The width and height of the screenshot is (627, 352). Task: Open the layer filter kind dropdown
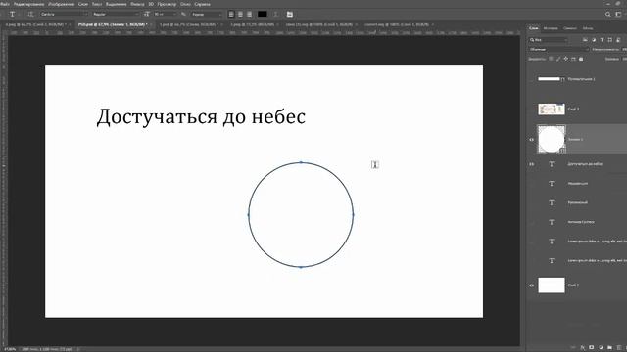549,40
